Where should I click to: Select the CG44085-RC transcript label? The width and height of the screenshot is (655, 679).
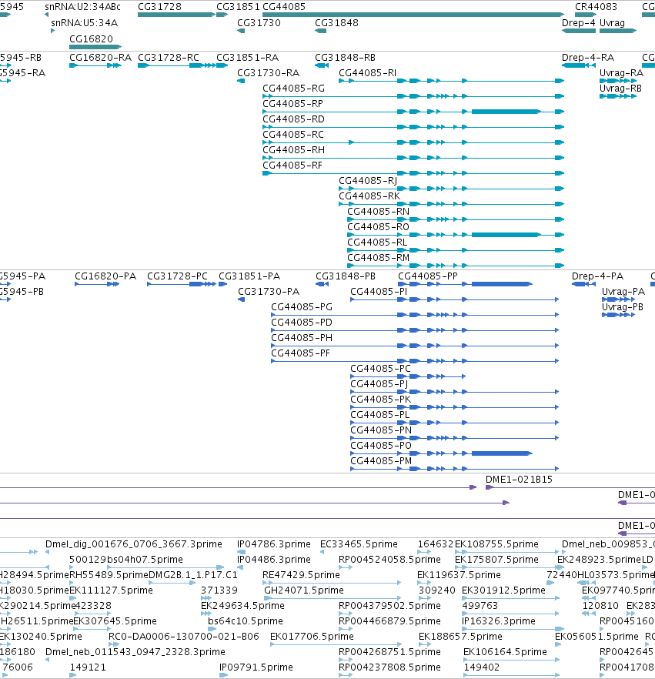pos(293,134)
